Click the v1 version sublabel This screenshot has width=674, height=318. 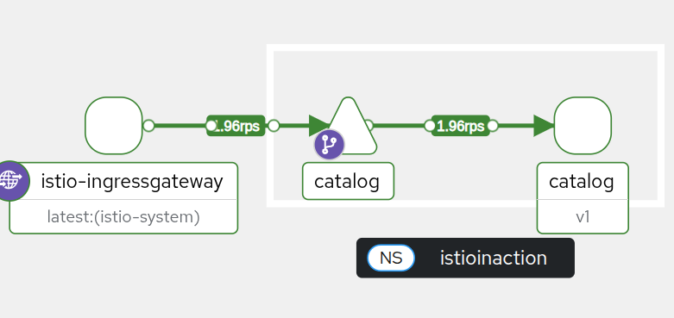[583, 217]
